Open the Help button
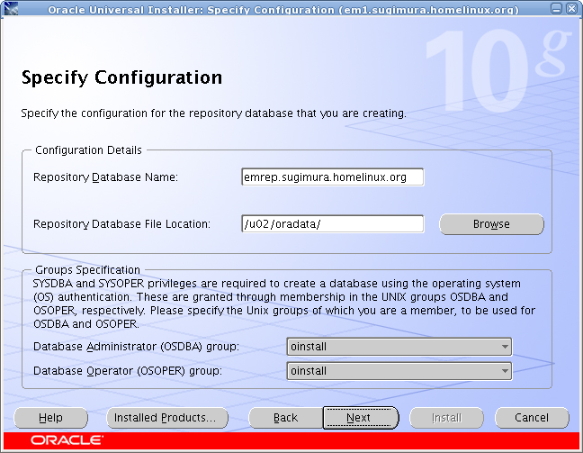This screenshot has width=583, height=453. [x=50, y=418]
